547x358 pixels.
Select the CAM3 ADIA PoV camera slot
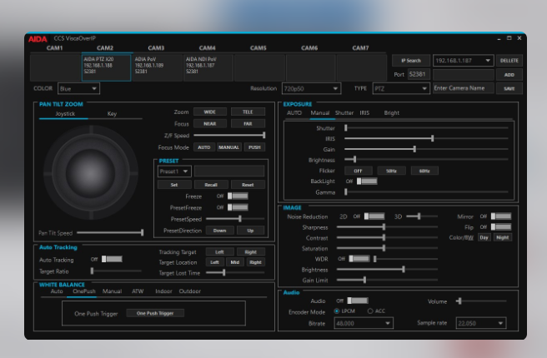[x=157, y=67]
